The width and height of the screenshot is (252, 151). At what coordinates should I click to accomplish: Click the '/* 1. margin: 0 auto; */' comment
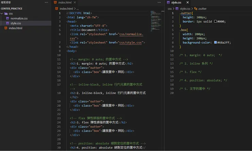[x=201, y=55]
